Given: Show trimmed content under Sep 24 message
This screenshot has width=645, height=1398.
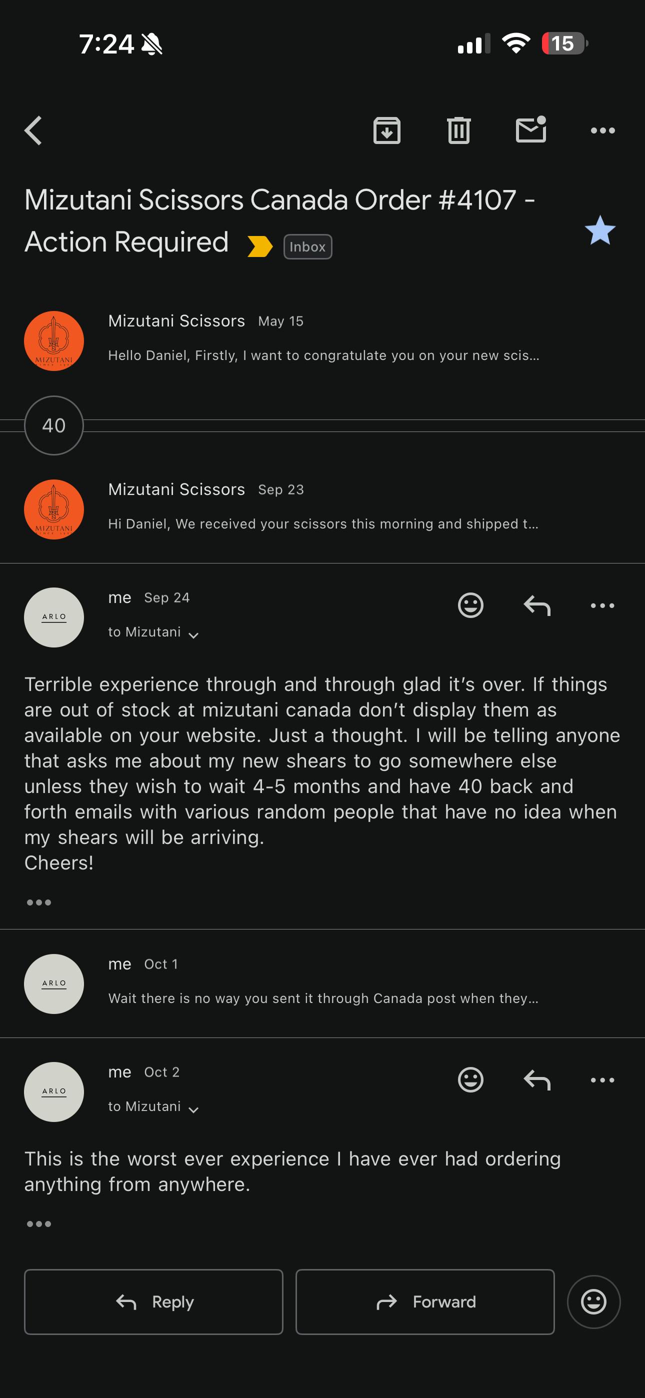Looking at the screenshot, I should click(x=39, y=902).
